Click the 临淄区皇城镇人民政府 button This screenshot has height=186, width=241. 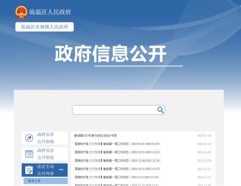click(44, 27)
